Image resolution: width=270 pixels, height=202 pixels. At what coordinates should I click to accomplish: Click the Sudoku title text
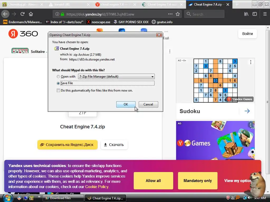coord(190,111)
